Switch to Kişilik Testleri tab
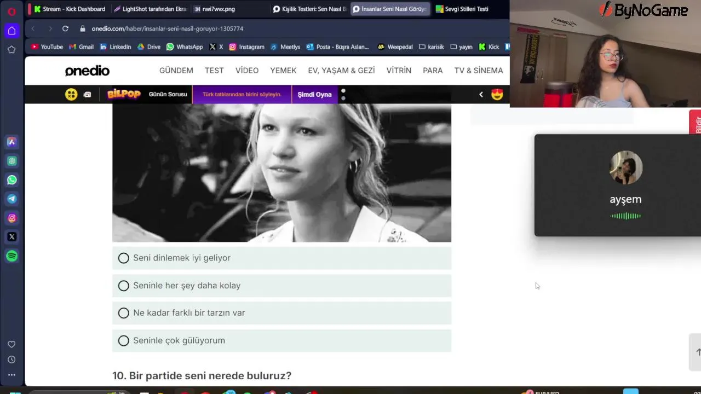The image size is (701, 394). (x=309, y=9)
